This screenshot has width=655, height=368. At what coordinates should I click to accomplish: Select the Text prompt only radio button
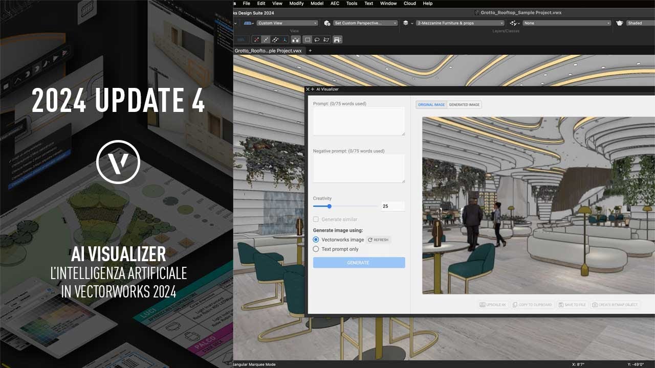pyautogui.click(x=316, y=249)
